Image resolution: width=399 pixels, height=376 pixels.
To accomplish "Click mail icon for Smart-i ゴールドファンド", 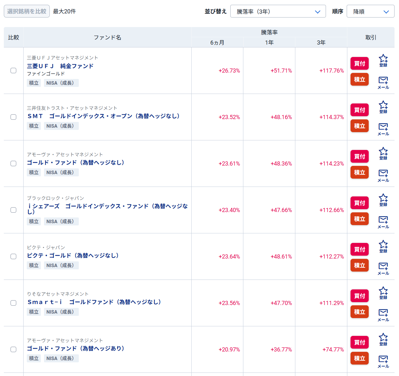I will (383, 315).
